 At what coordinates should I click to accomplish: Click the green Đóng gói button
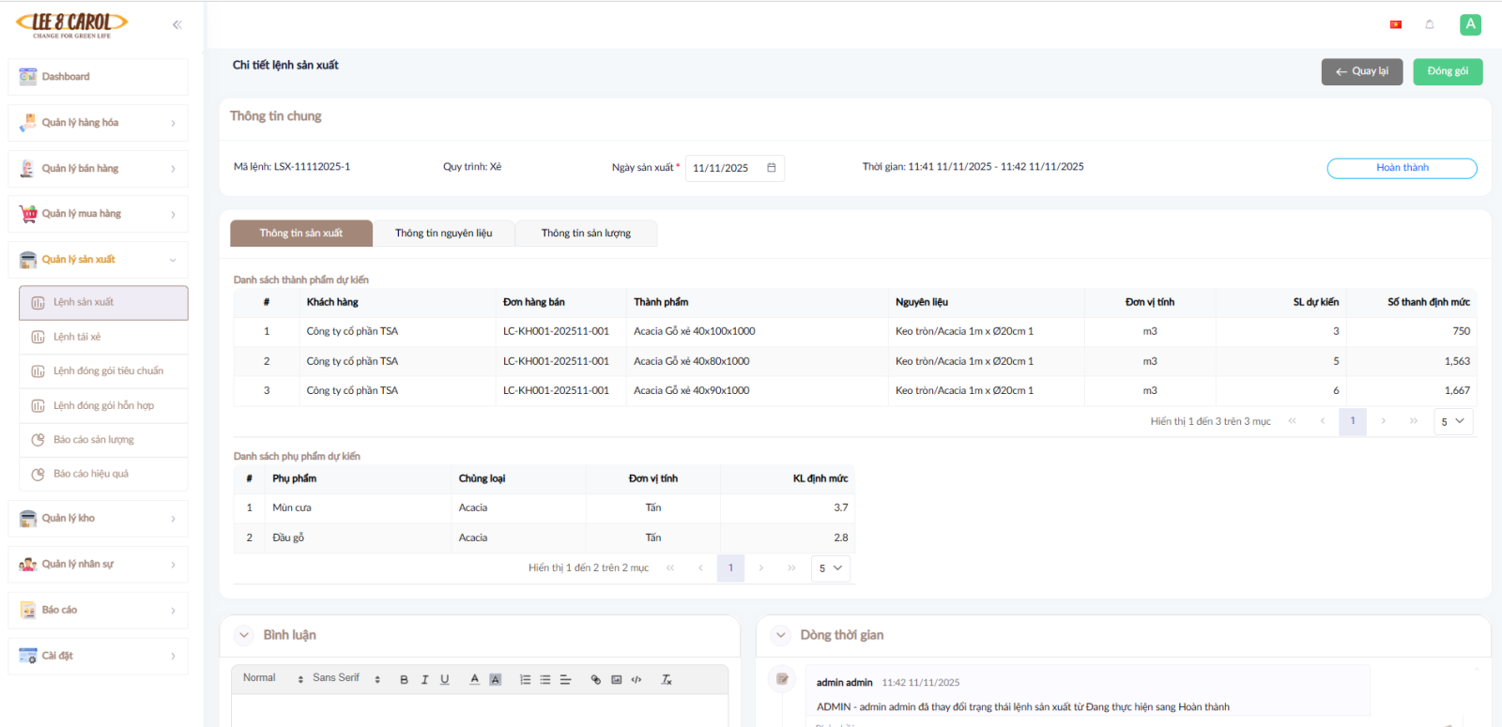click(1448, 71)
